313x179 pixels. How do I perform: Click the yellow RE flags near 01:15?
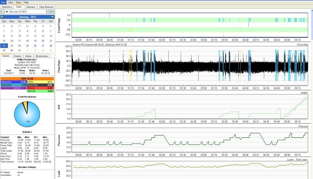(x=131, y=30)
